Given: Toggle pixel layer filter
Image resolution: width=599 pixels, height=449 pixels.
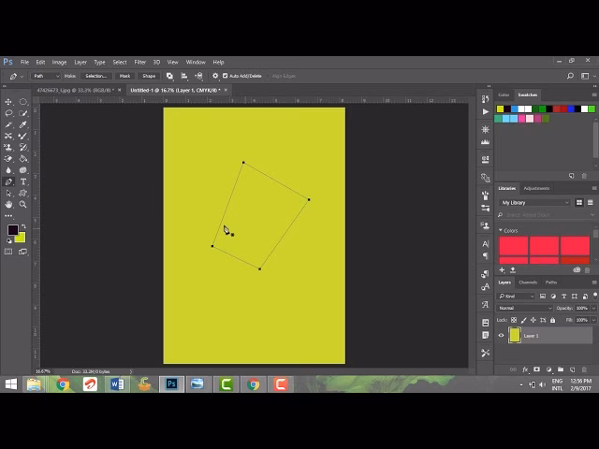Looking at the screenshot, I should [x=543, y=297].
